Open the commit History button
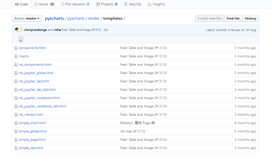This screenshot has height=162, width=272. 250,18
